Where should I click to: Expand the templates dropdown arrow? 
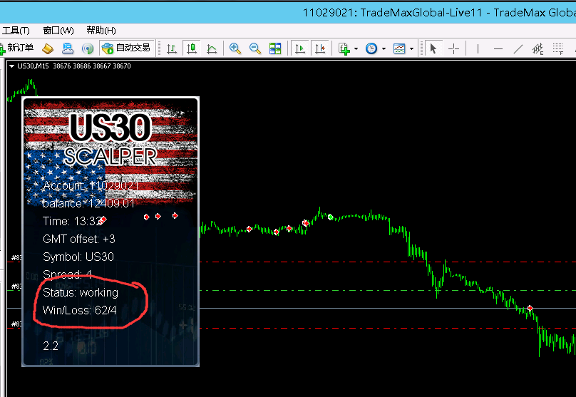tap(411, 48)
